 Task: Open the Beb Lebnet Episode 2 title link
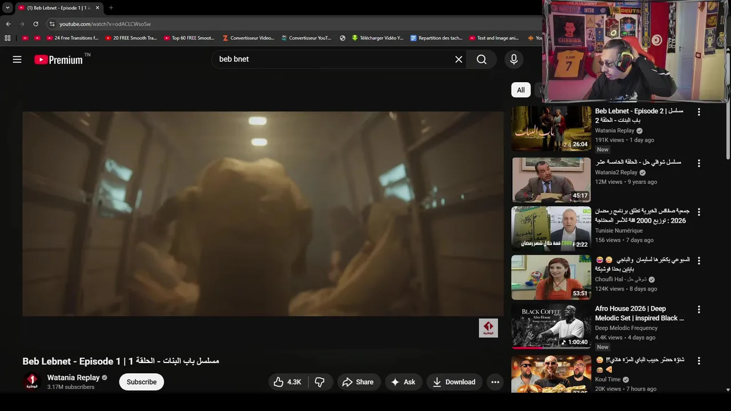[x=639, y=115]
